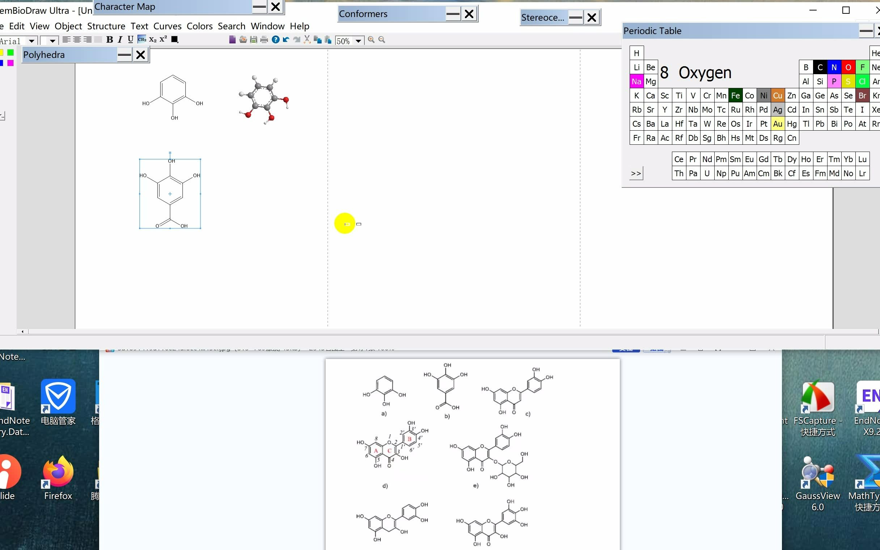Click the Help question mark icon
The image size is (880, 550).
click(275, 40)
